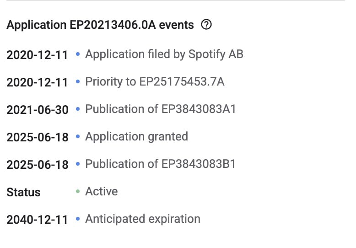This screenshot has width=356, height=248.
Task: Click the blue bullet before Application granted
Action: click(78, 137)
